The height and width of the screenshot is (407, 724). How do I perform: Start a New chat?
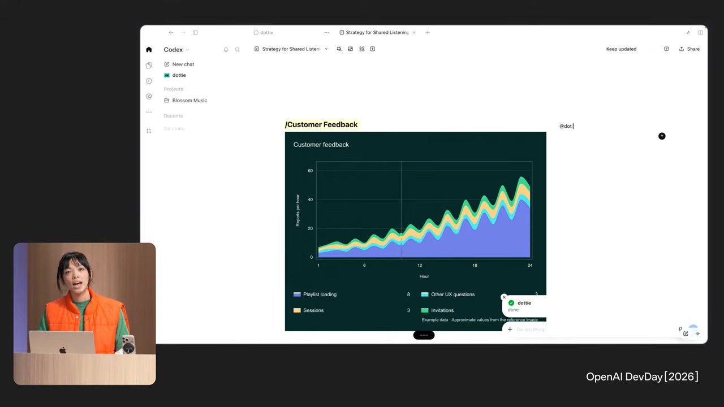click(x=179, y=64)
